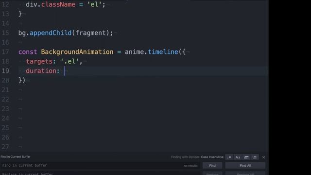Click the appendChild method call
Image resolution: width=311 pixels, height=175 pixels.
51,33
